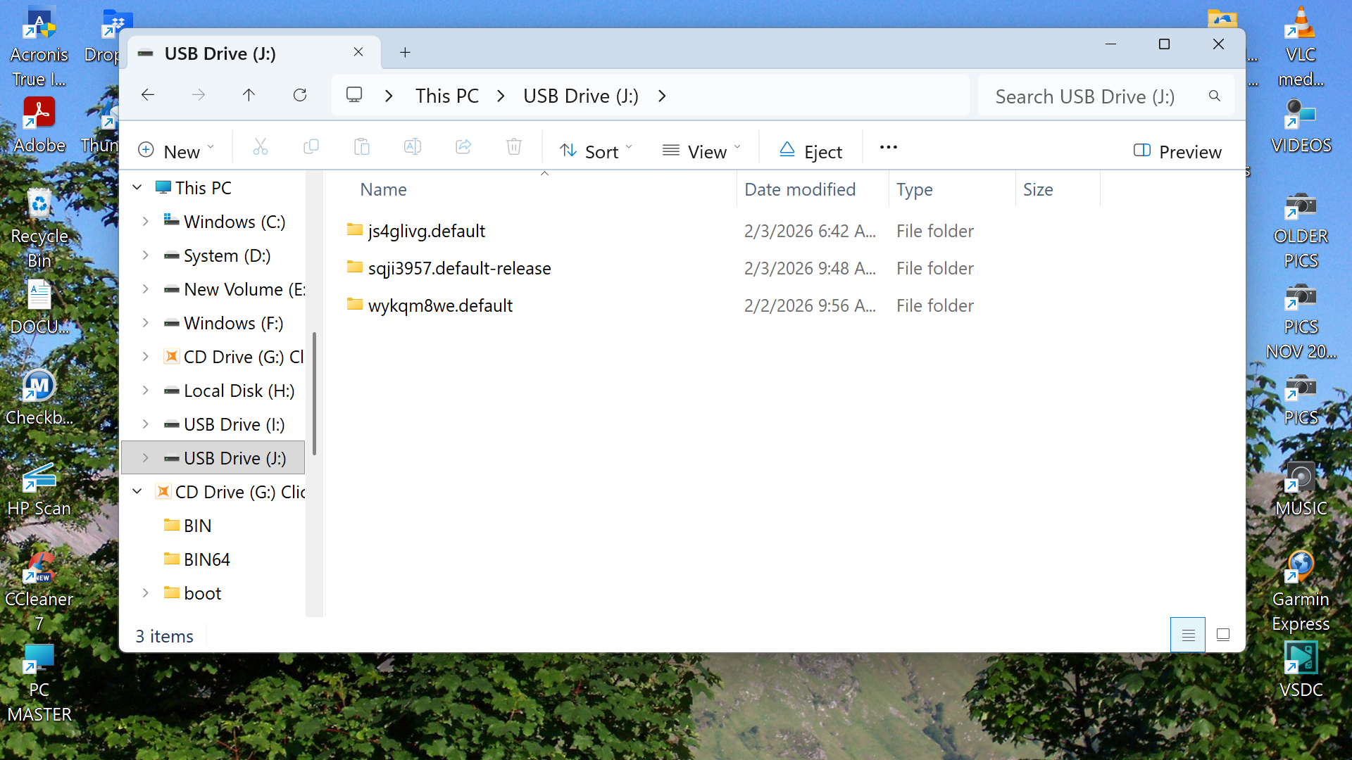
Task: Open the js4glivg.default folder
Action: (x=426, y=231)
